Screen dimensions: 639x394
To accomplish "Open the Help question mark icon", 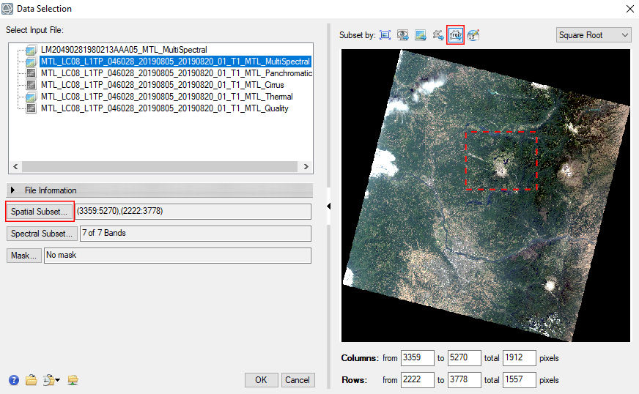I will click(x=14, y=380).
